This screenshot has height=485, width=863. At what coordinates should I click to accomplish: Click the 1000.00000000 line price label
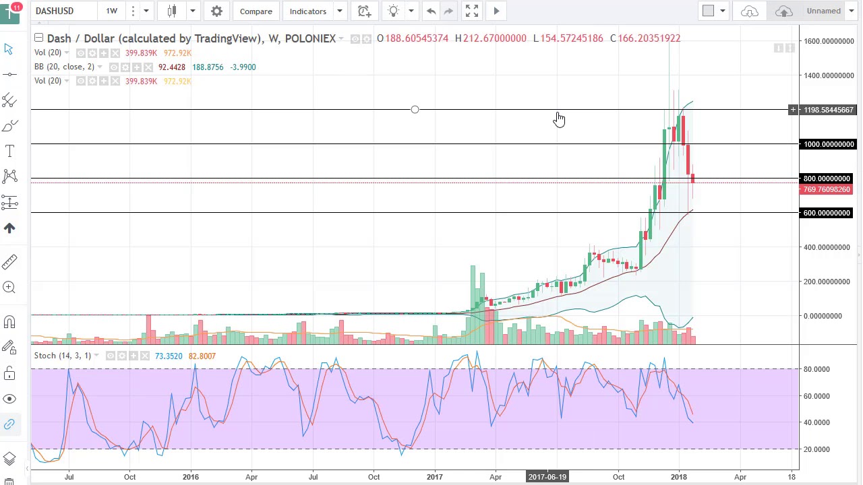[829, 144]
